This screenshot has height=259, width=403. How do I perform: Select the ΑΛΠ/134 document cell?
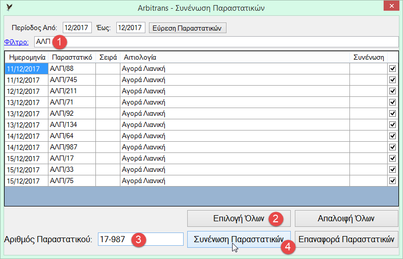(72, 124)
